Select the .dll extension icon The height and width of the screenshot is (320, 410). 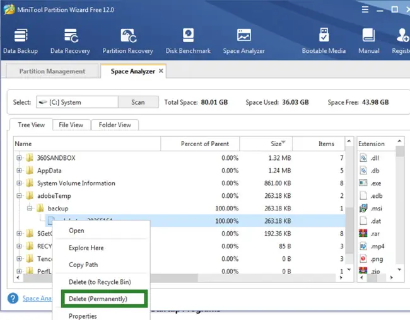click(x=363, y=157)
